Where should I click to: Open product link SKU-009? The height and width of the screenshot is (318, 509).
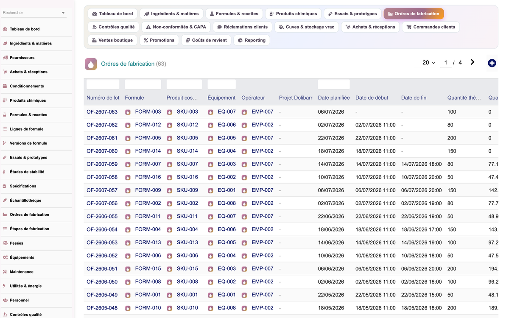pos(187,190)
